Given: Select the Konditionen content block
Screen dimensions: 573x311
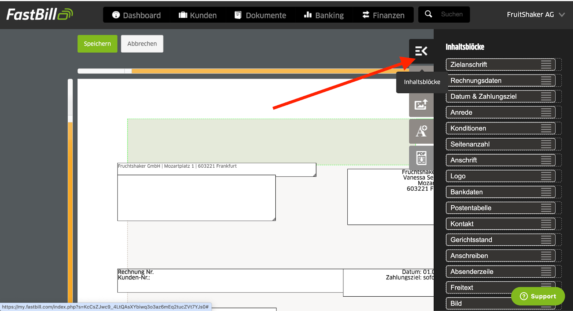Looking at the screenshot, I should [x=500, y=128].
